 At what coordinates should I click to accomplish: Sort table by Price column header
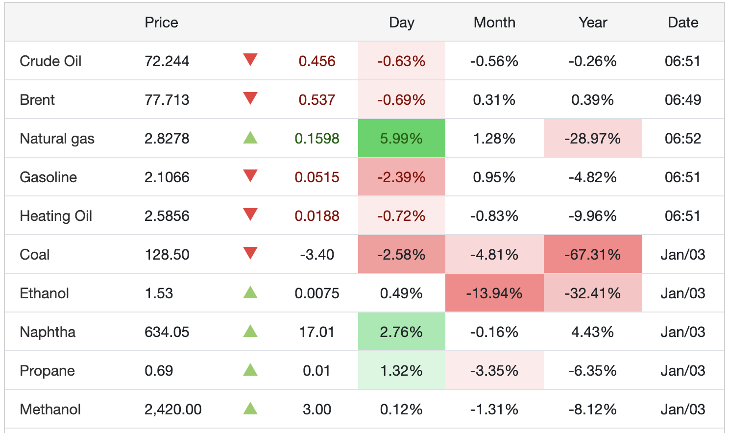[x=161, y=23]
